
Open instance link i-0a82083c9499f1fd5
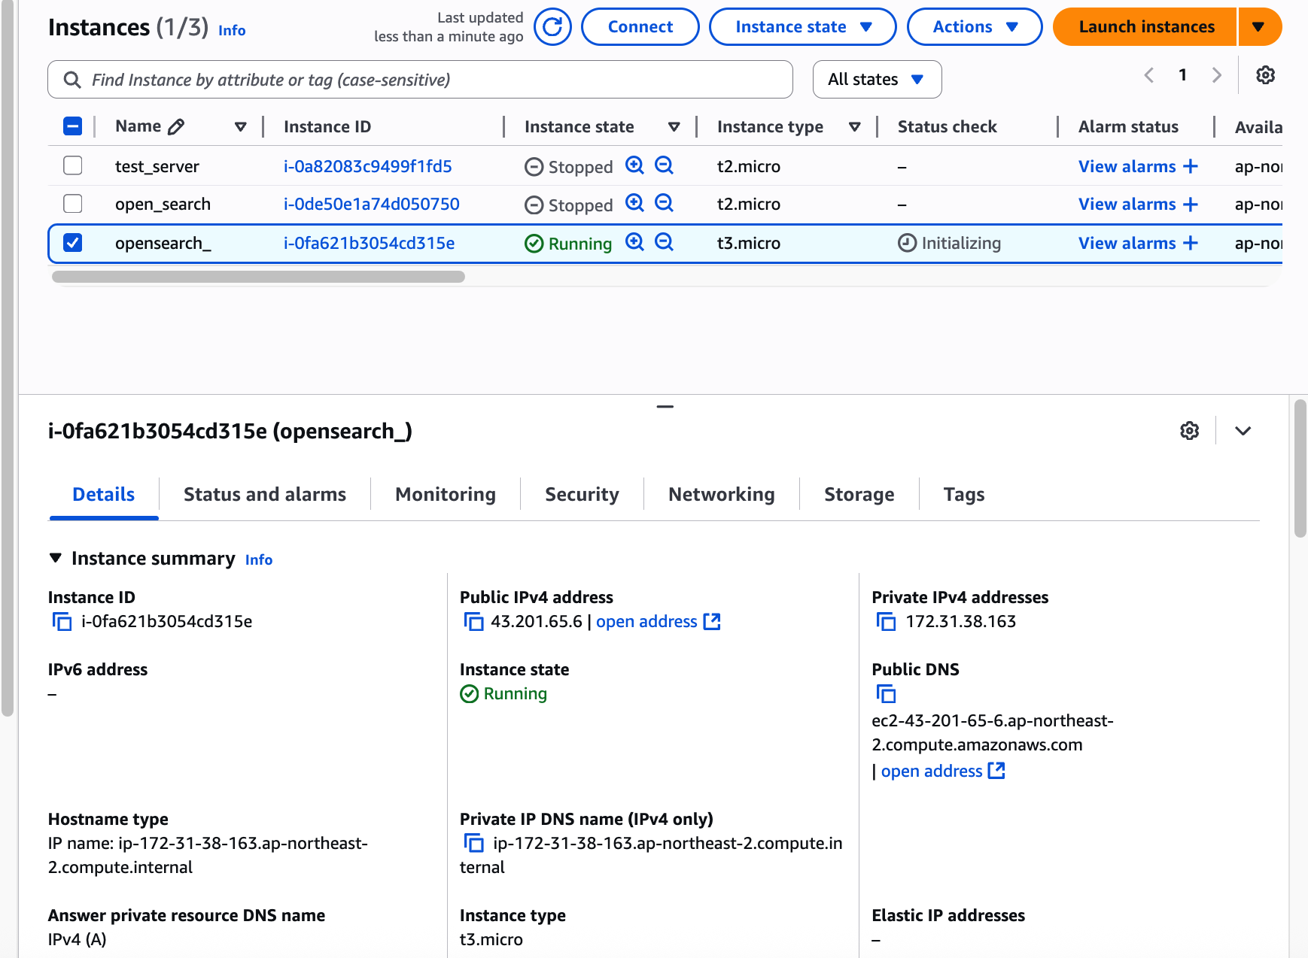click(368, 166)
